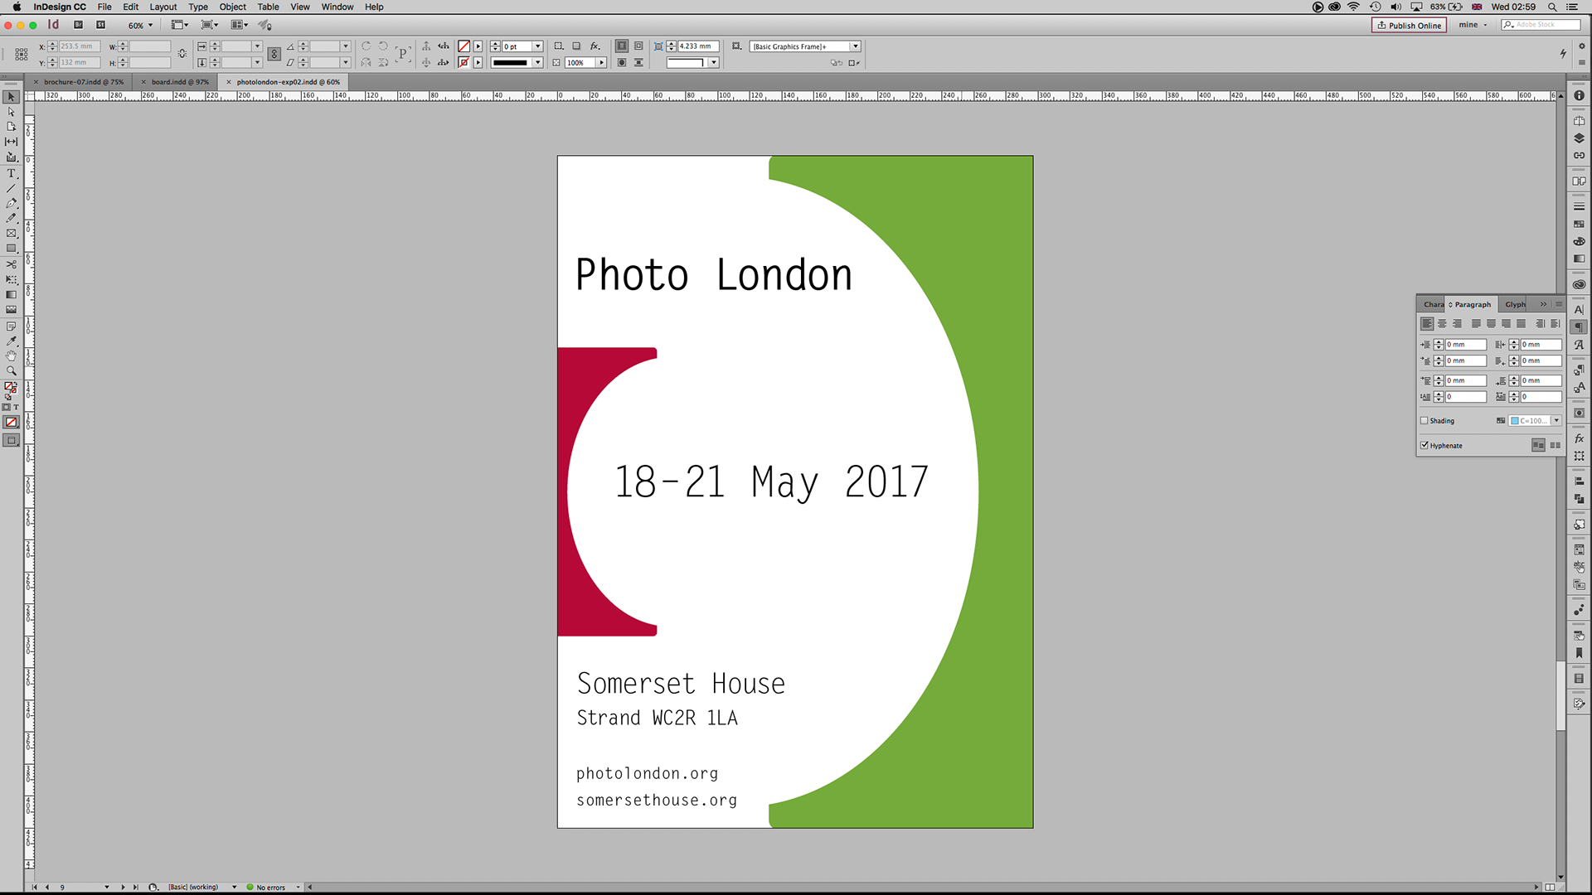Click the align center paragraph button

[1442, 324]
